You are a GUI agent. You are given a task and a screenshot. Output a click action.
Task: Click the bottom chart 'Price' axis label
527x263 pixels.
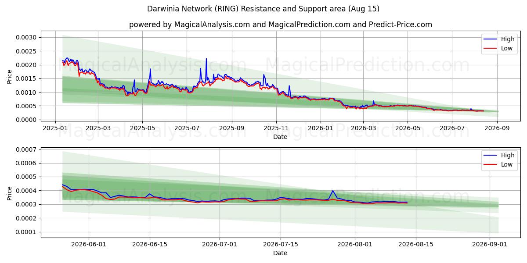click(x=10, y=193)
